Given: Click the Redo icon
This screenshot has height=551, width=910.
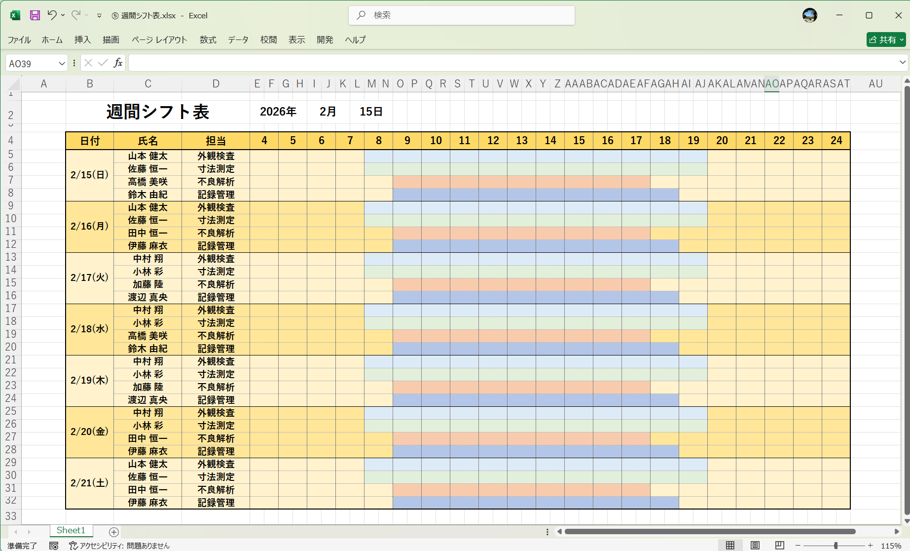Looking at the screenshot, I should click(x=75, y=15).
